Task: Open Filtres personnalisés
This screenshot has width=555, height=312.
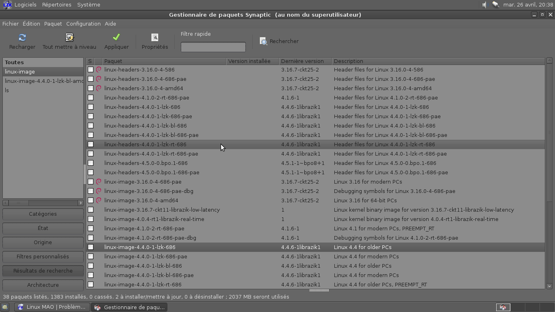Action: [43, 257]
